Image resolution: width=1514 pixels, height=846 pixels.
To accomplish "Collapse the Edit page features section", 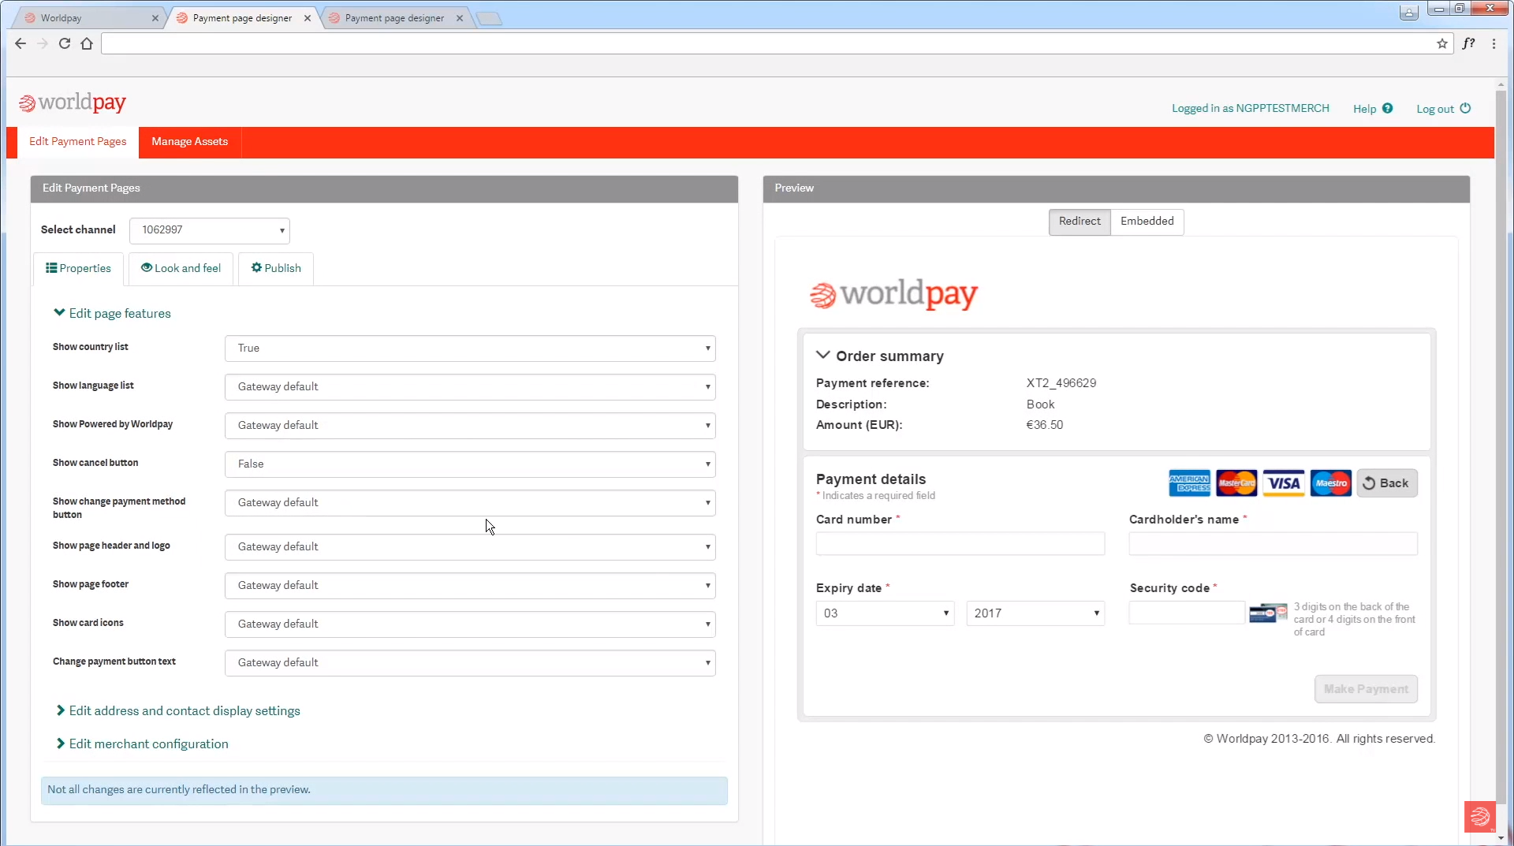I will pos(112,314).
